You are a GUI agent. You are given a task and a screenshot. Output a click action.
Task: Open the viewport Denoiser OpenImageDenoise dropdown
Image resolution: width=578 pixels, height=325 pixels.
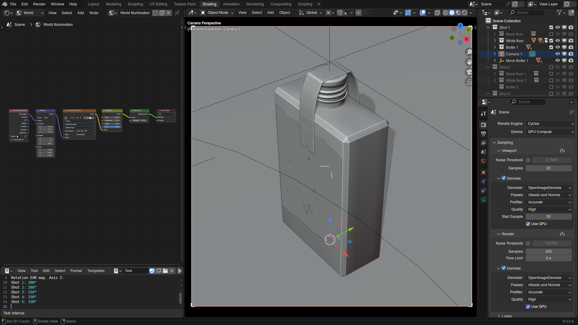point(548,188)
